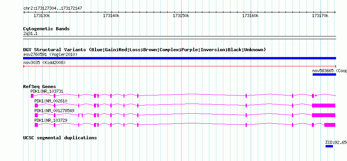
Task: Click the large last exon of NM_001278549
Action: coord(324,115)
